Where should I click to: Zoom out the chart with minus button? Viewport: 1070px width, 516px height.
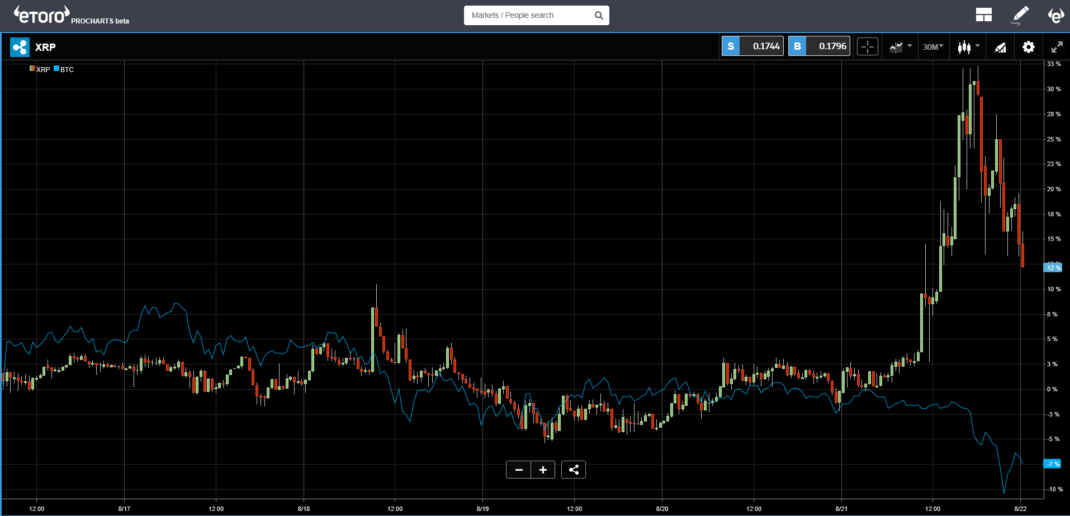click(x=519, y=470)
